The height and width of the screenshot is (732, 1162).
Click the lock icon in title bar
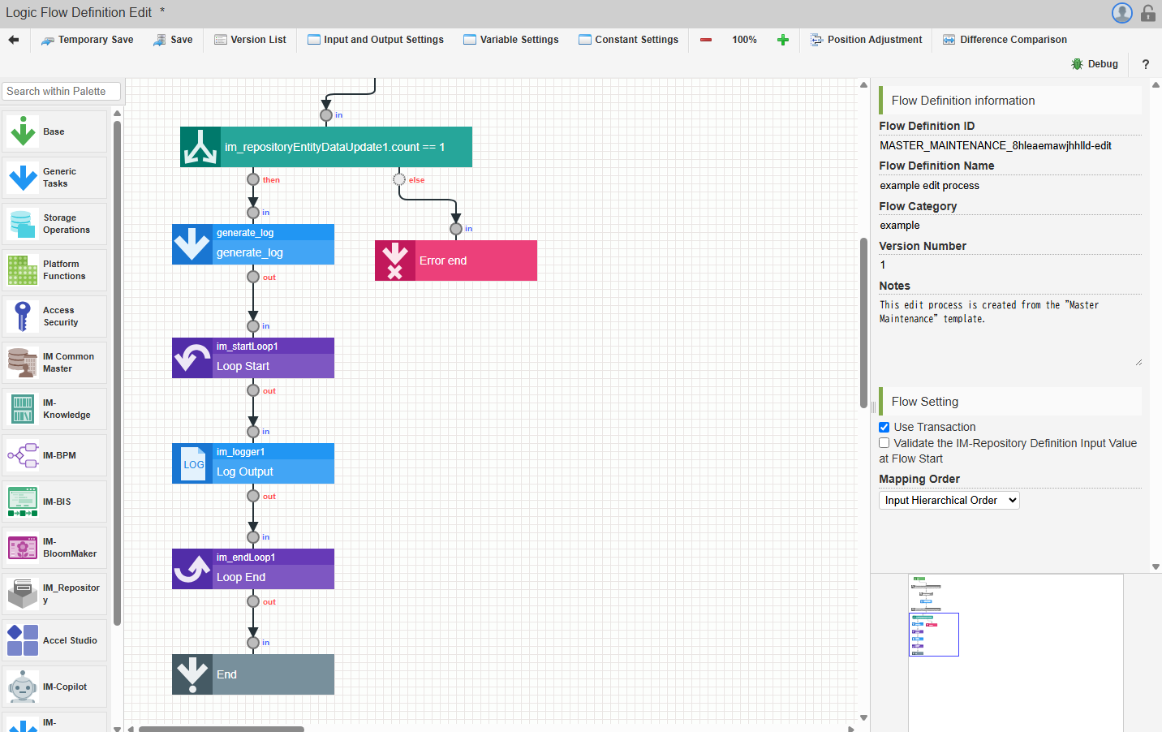(1148, 13)
